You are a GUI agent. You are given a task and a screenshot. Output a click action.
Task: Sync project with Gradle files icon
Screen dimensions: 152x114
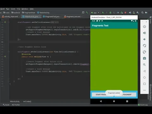coord(130,13)
